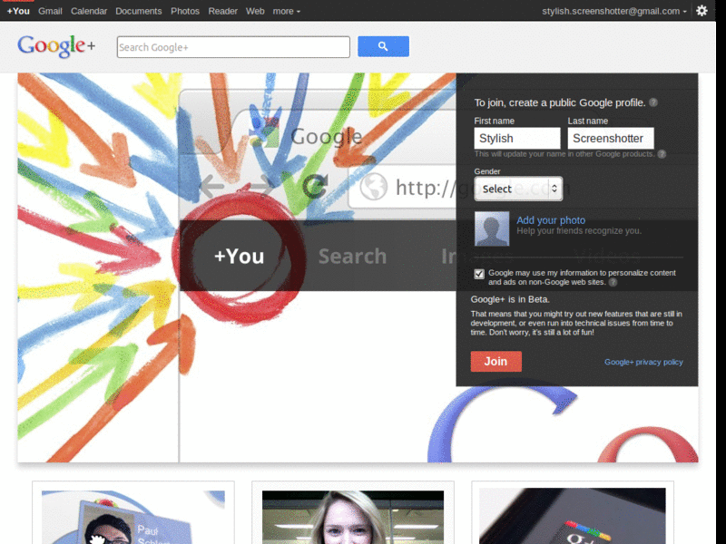Go to +You in top bar
Image resolution: width=726 pixels, height=544 pixels.
(18, 11)
